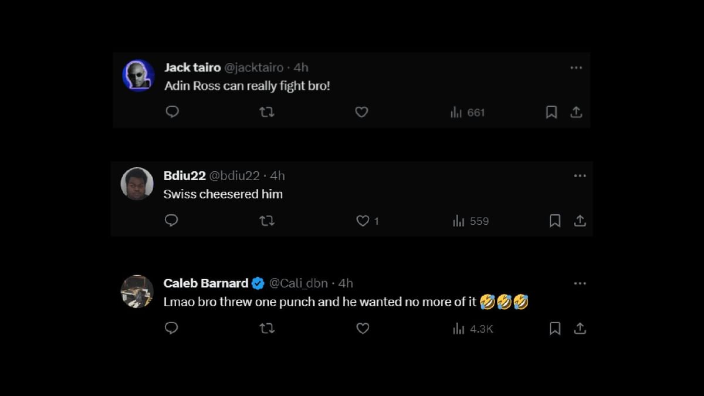The height and width of the screenshot is (396, 704).
Task: Bookmark Jack tairo's tweet
Action: (x=551, y=112)
